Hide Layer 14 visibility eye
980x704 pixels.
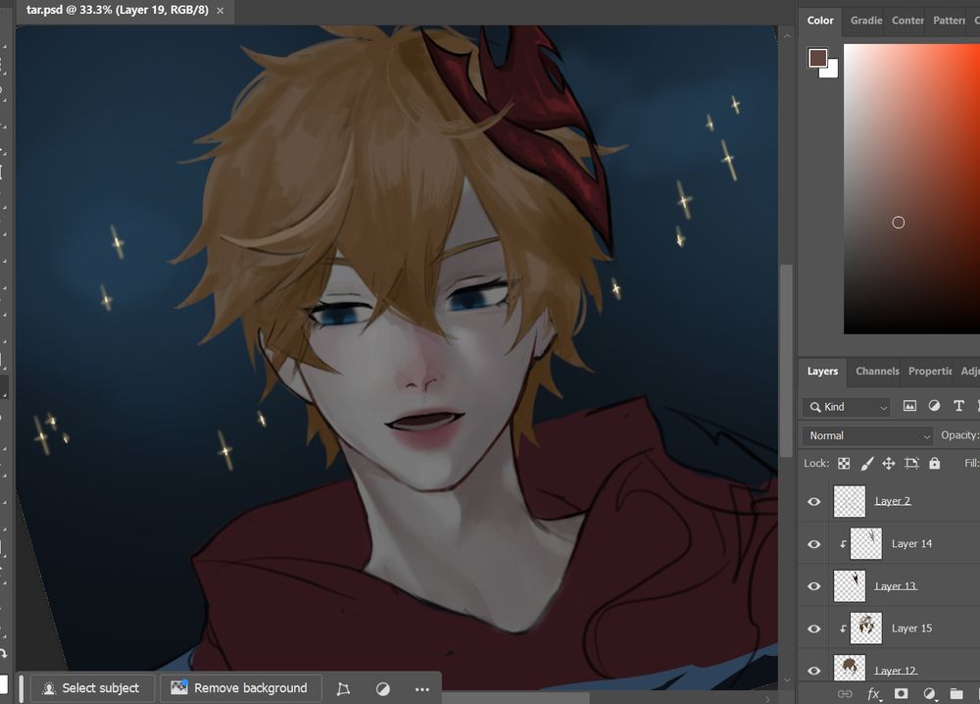pyautogui.click(x=813, y=544)
